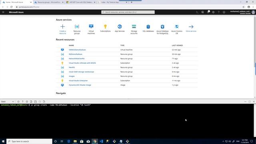Open Azure Database for PostgreSQL

(162, 29)
